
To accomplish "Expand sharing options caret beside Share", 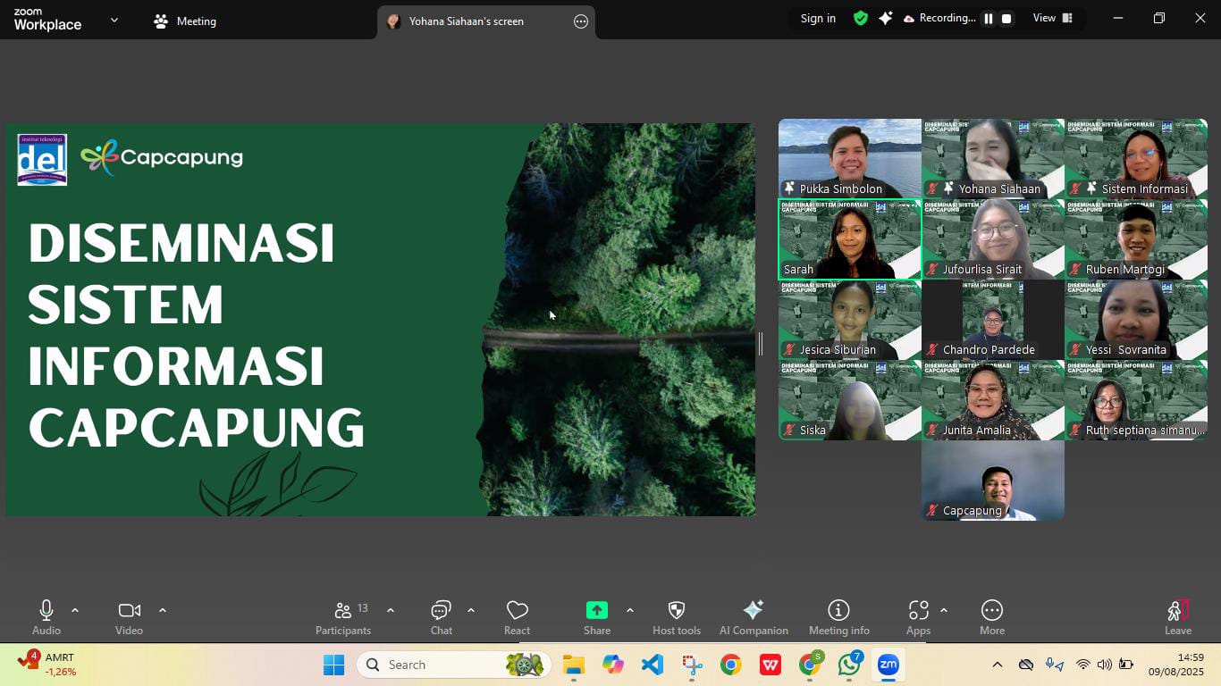I will pyautogui.click(x=630, y=610).
